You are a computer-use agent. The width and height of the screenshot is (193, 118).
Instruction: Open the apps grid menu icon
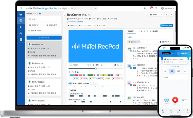pos(21,9)
